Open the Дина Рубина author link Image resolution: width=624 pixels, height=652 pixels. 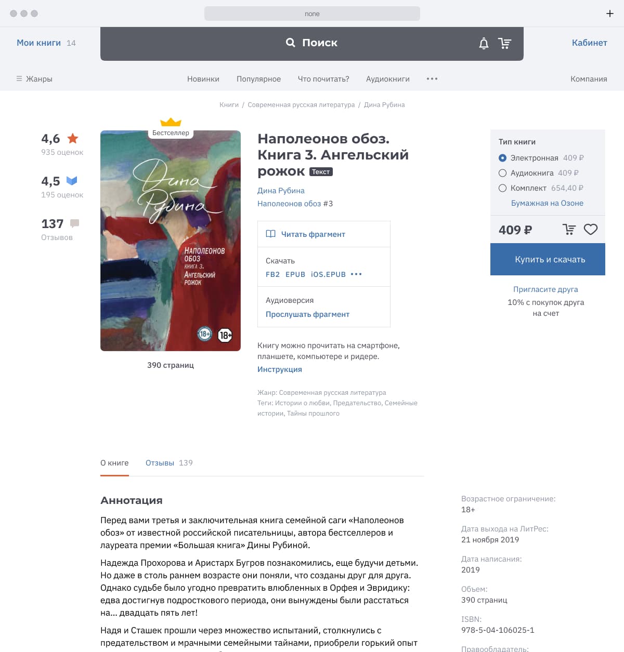(x=281, y=191)
